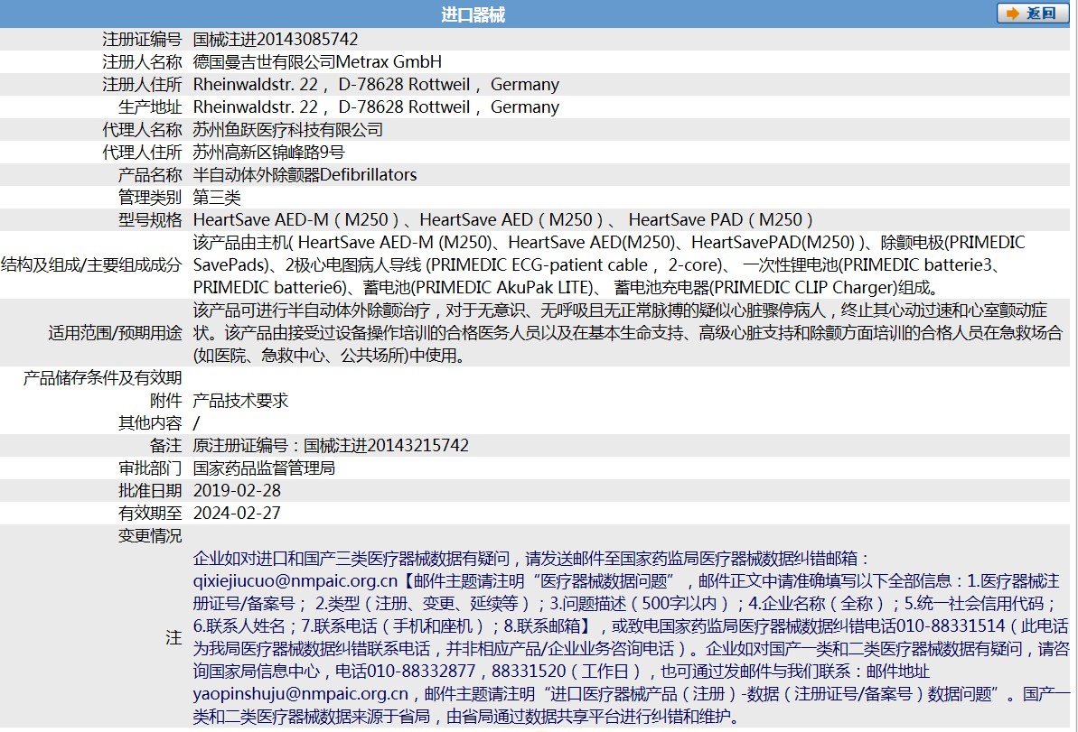
Task: Select the structure description starting 该产品由主机
Action: [x=609, y=265]
